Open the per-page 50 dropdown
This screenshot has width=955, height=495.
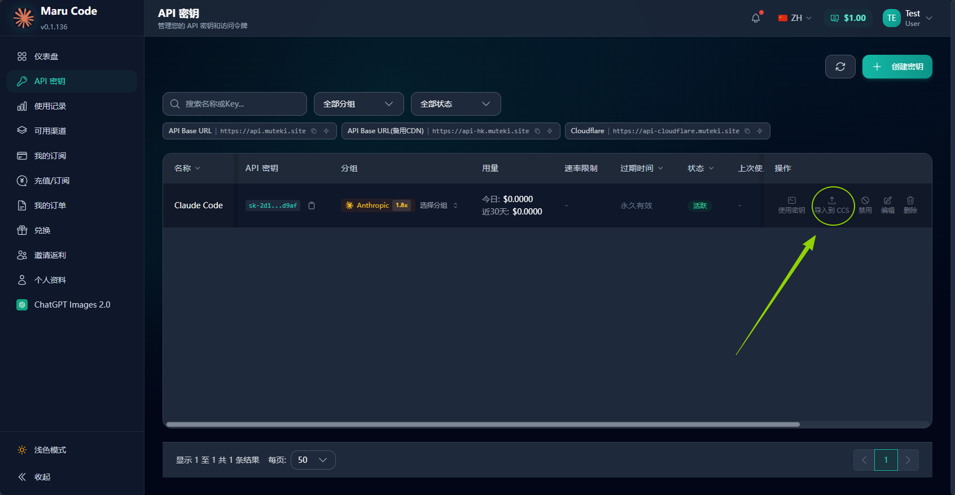(x=313, y=460)
